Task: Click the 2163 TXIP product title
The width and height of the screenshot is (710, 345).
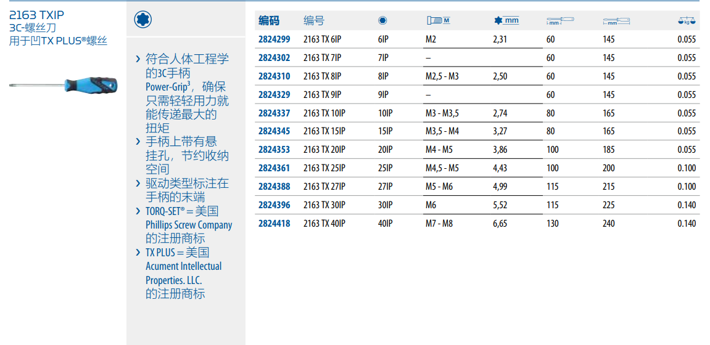Action: point(36,15)
